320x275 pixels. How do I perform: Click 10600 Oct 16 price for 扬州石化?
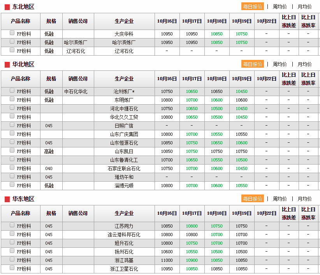point(167,252)
